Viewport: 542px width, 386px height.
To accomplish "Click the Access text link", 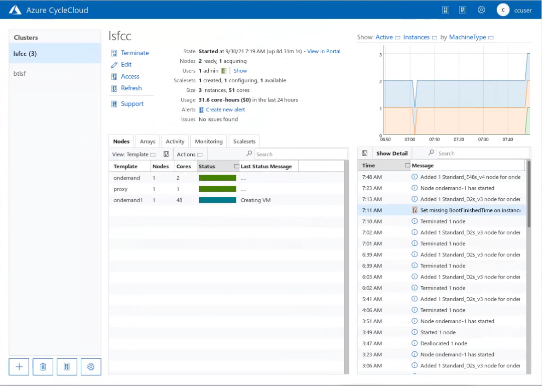I will (130, 76).
